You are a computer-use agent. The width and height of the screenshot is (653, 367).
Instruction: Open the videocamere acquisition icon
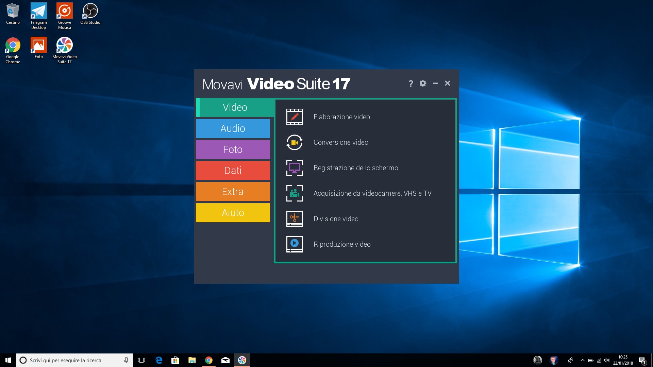point(295,193)
